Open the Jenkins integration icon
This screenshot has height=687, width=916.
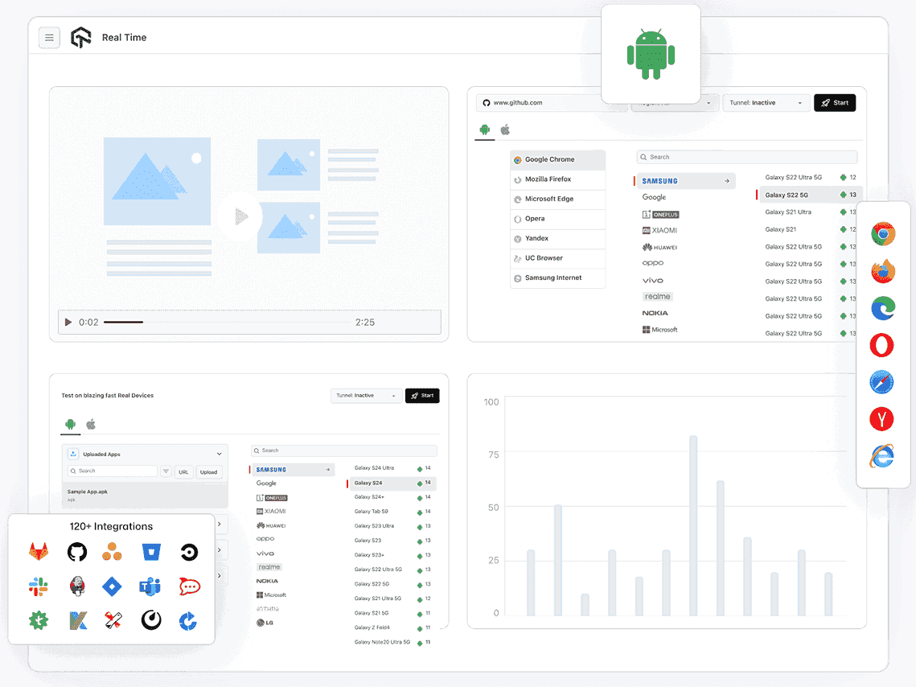[x=77, y=586]
